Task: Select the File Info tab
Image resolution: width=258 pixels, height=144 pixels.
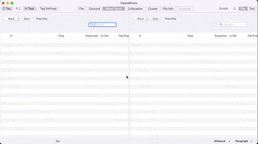Action: (x=168, y=9)
